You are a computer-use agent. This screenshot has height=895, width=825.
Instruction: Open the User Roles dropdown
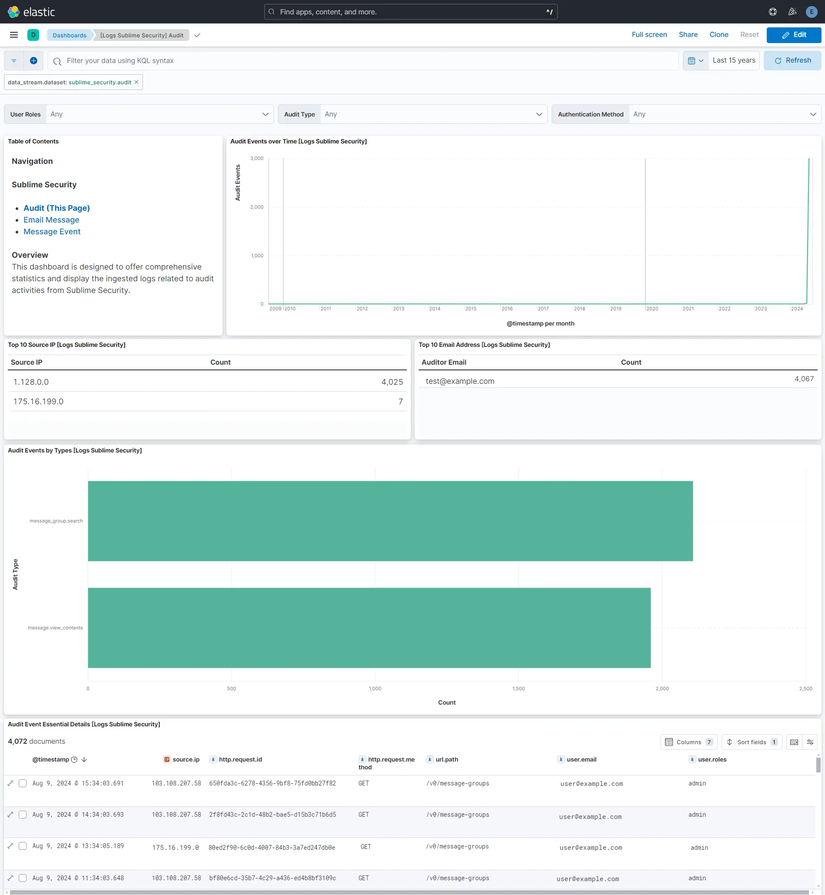click(160, 114)
